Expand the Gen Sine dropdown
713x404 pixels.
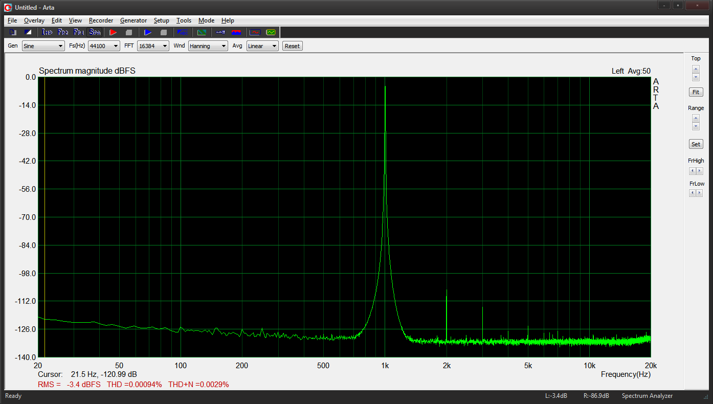click(43, 46)
